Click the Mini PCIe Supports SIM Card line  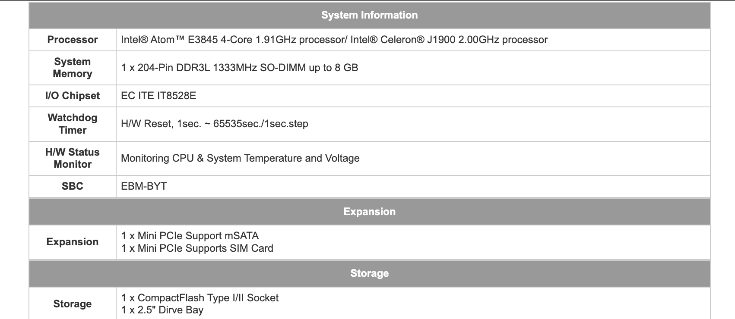(197, 248)
